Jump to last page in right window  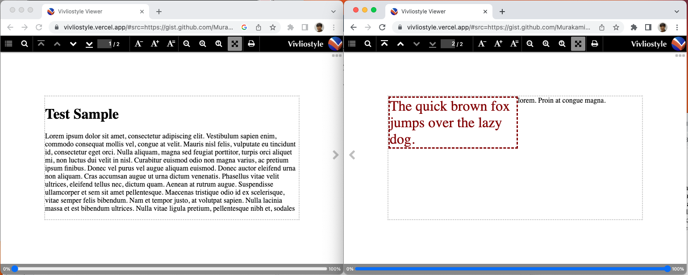pyautogui.click(x=433, y=44)
